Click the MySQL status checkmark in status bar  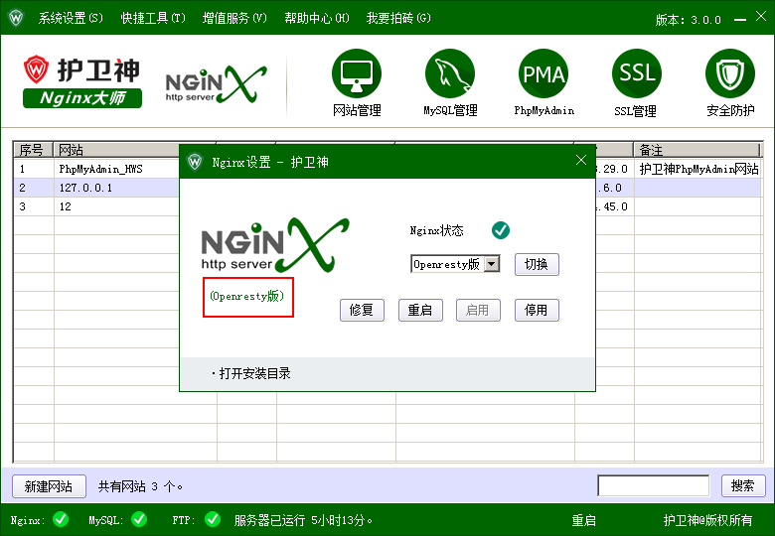click(138, 519)
